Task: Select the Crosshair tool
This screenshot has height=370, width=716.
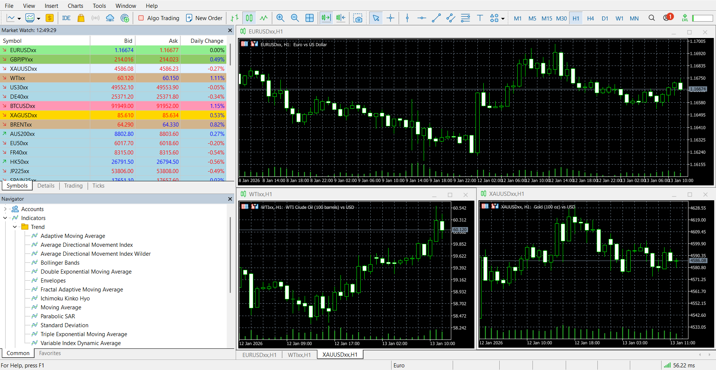Action: click(x=390, y=18)
